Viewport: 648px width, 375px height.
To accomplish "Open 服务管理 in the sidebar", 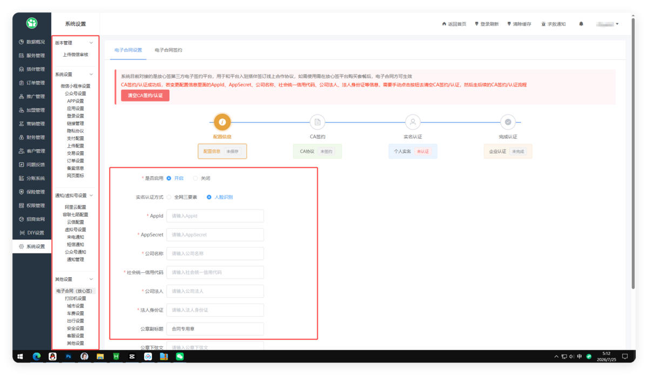I will coord(32,56).
